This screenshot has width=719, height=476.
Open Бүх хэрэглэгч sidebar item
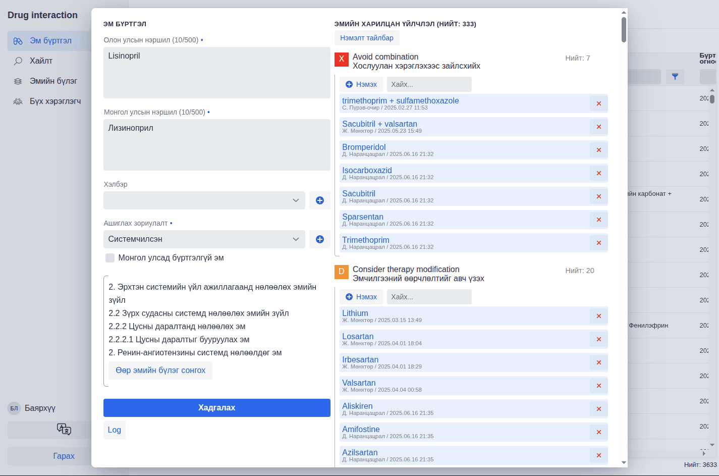pos(55,101)
